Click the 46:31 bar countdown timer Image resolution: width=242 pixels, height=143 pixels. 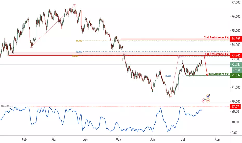click(237, 70)
